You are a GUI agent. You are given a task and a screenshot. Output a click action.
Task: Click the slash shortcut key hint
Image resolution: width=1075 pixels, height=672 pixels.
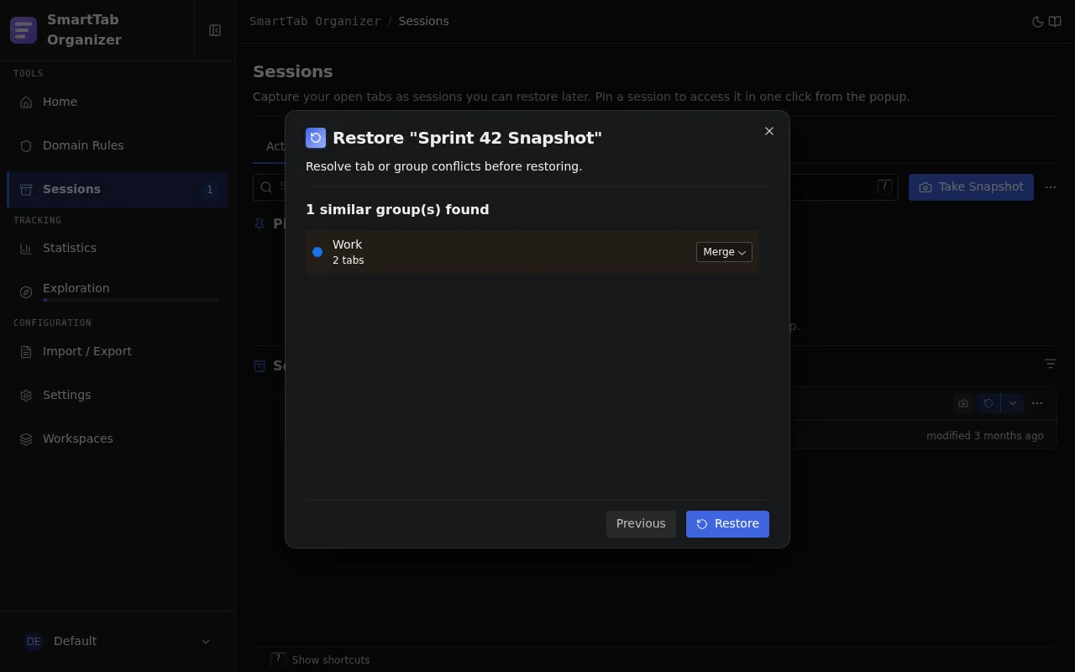tap(884, 186)
